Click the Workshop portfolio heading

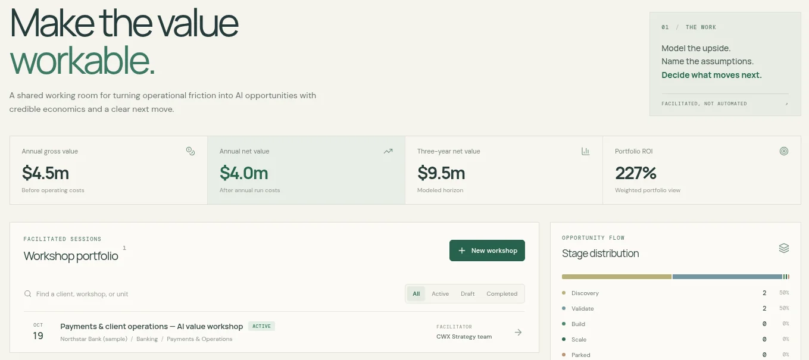tap(71, 256)
